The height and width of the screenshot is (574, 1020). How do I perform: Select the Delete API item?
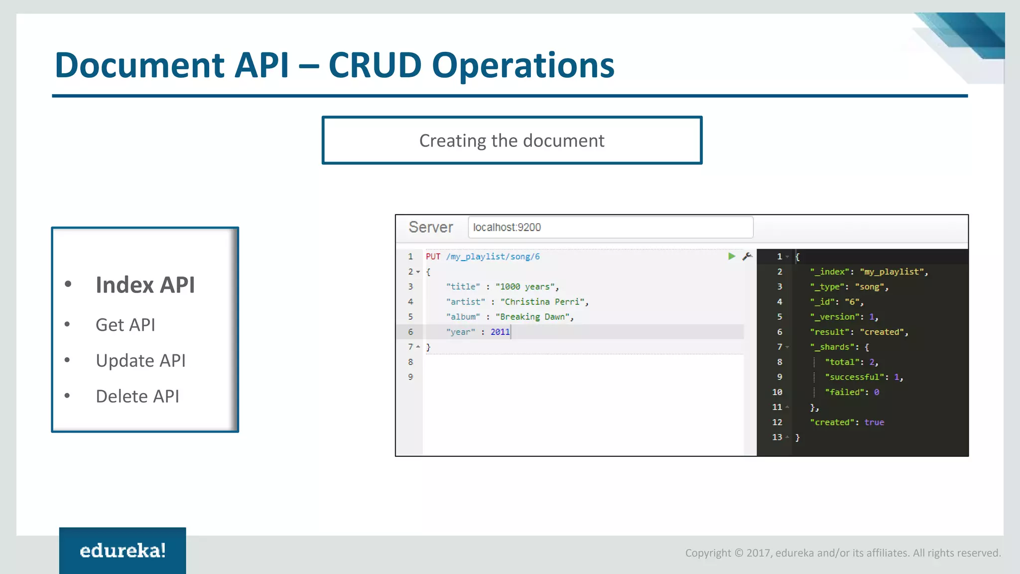click(137, 397)
